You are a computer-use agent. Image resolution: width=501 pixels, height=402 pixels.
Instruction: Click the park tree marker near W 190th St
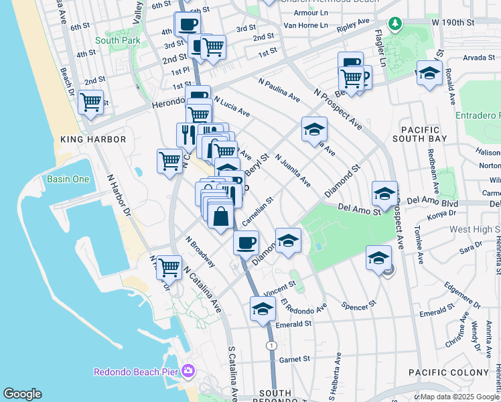coord(395,23)
